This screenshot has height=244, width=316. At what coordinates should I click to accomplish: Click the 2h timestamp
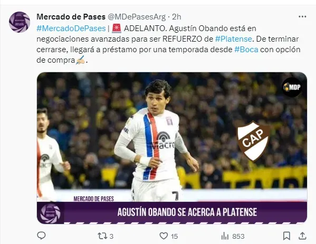[177, 17]
